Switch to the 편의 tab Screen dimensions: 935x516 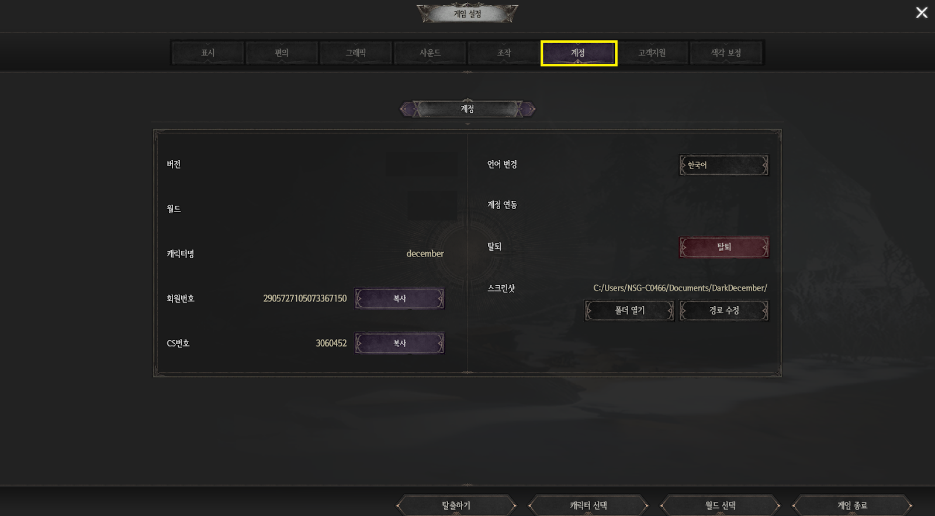(x=282, y=53)
